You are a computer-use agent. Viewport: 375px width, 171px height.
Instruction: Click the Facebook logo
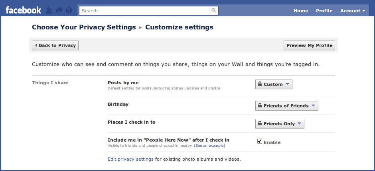coord(23,10)
